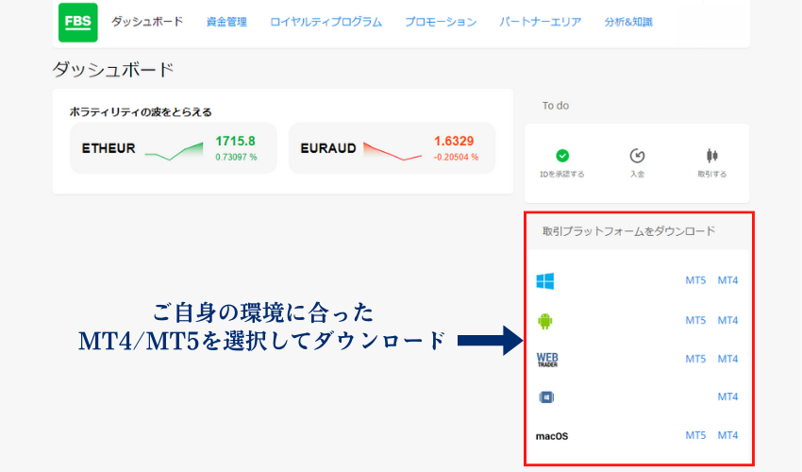The width and height of the screenshot is (802, 472).
Task: Download MT4 for Windows
Action: tap(727, 280)
